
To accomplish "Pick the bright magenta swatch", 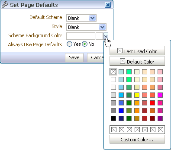I will click(x=160, y=95).
